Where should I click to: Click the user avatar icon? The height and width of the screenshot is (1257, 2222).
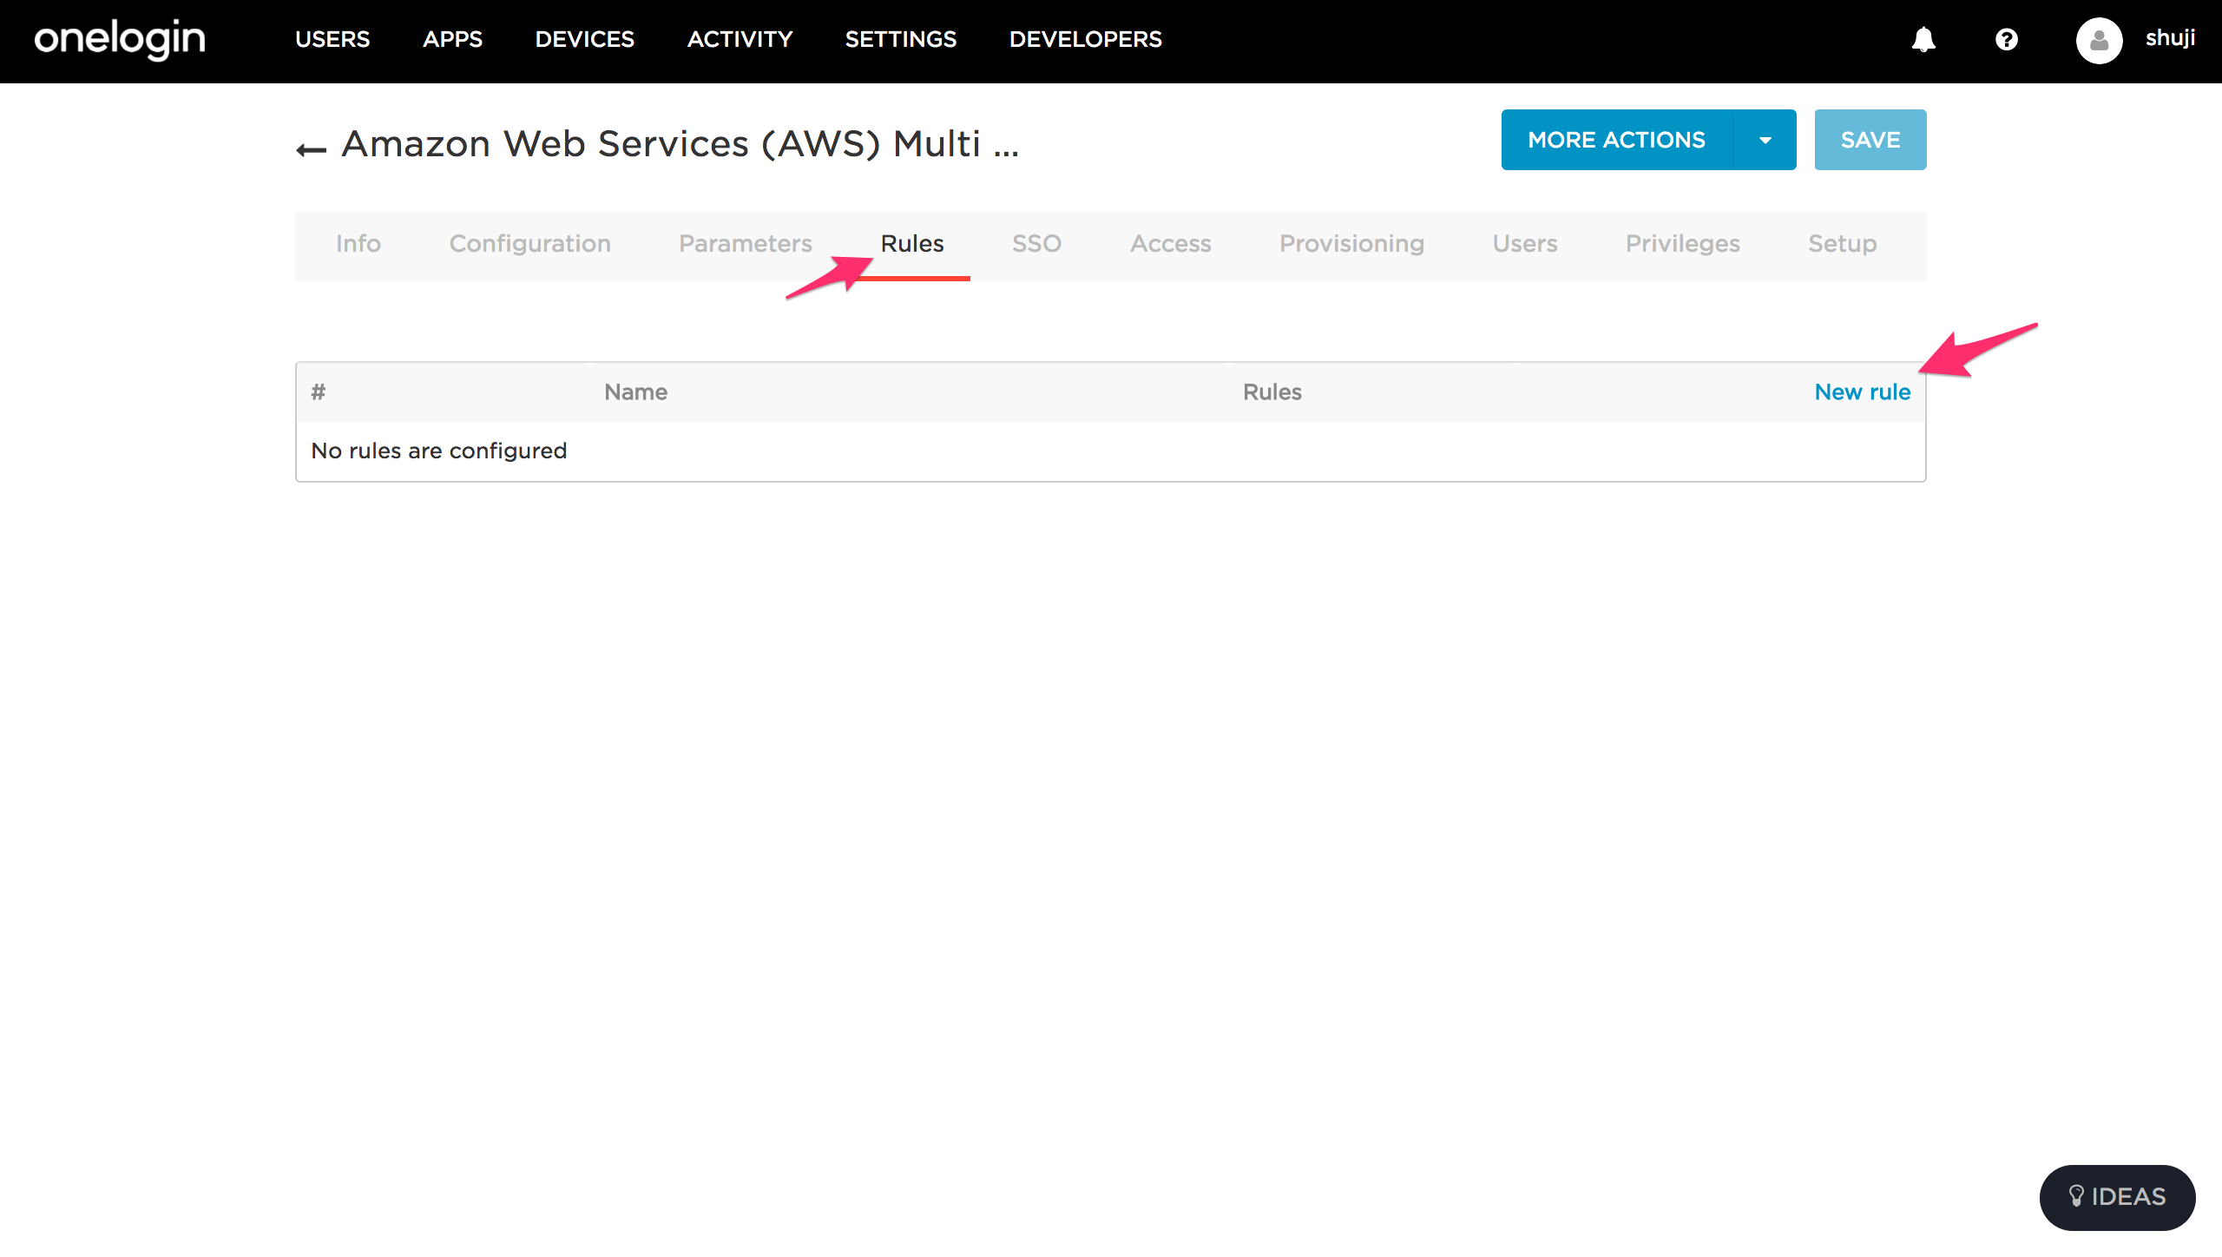click(x=2099, y=40)
